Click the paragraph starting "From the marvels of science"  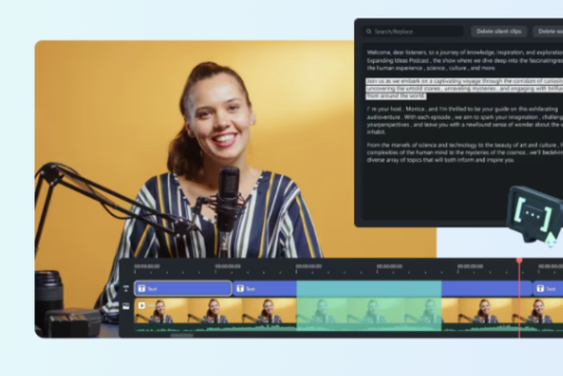click(x=465, y=152)
